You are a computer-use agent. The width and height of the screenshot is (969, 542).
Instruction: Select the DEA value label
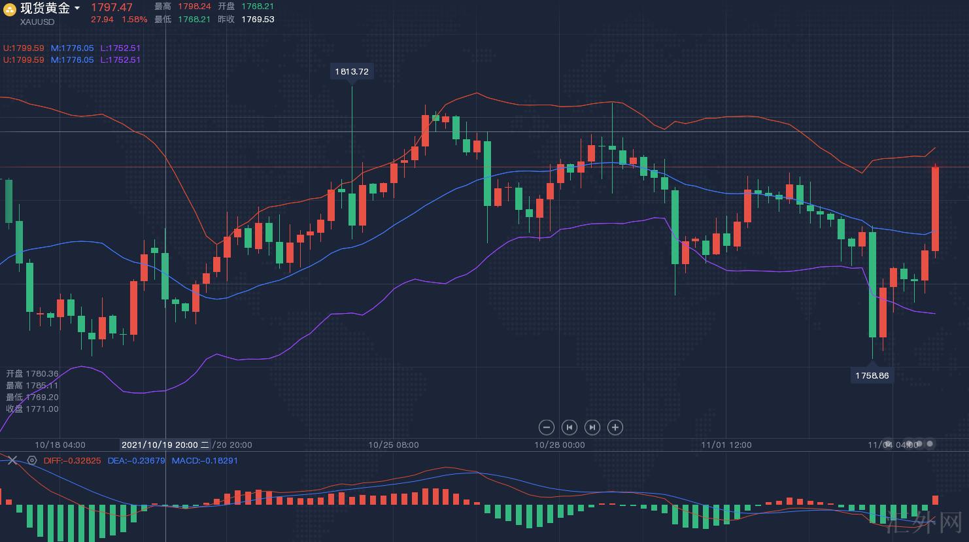coord(136,460)
